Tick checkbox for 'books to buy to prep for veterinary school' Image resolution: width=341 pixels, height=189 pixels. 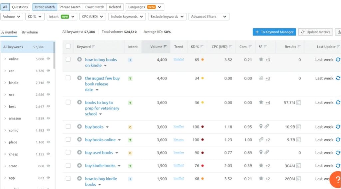(x=68, y=102)
